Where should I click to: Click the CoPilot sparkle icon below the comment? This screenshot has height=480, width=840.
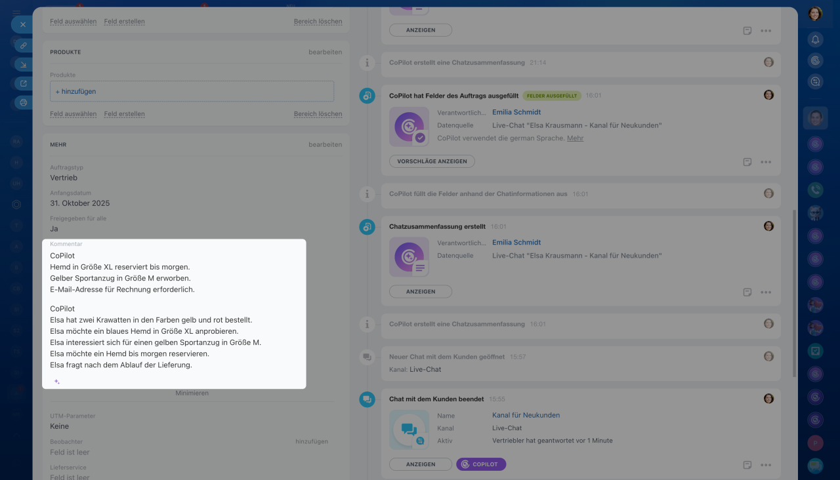pyautogui.click(x=57, y=381)
